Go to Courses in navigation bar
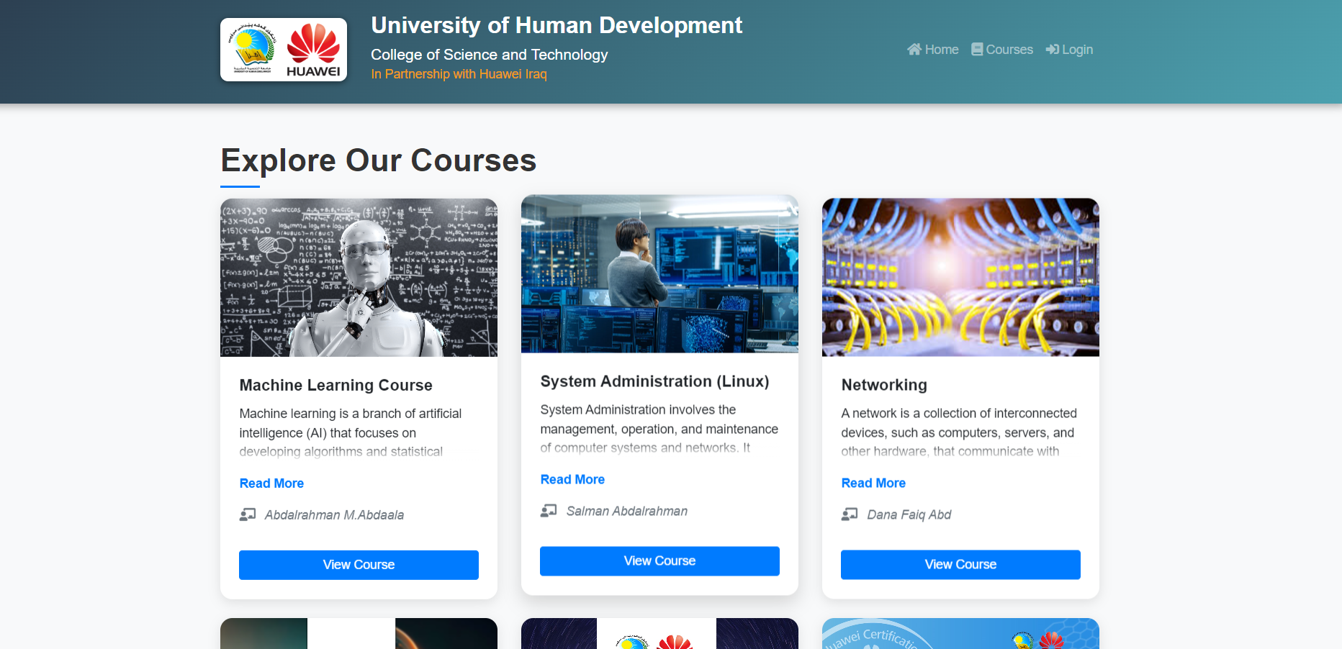This screenshot has height=649, width=1342. pyautogui.click(x=1009, y=50)
